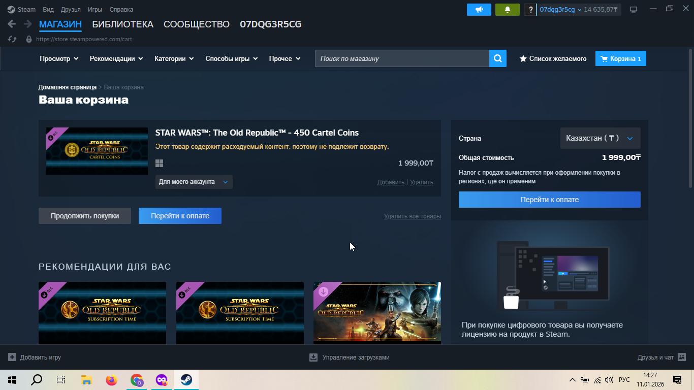Open the Windows notification center
The width and height of the screenshot is (694, 390).
[x=677, y=380]
